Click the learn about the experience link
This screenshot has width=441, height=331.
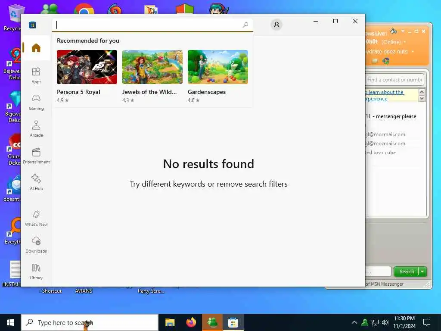[x=385, y=95]
